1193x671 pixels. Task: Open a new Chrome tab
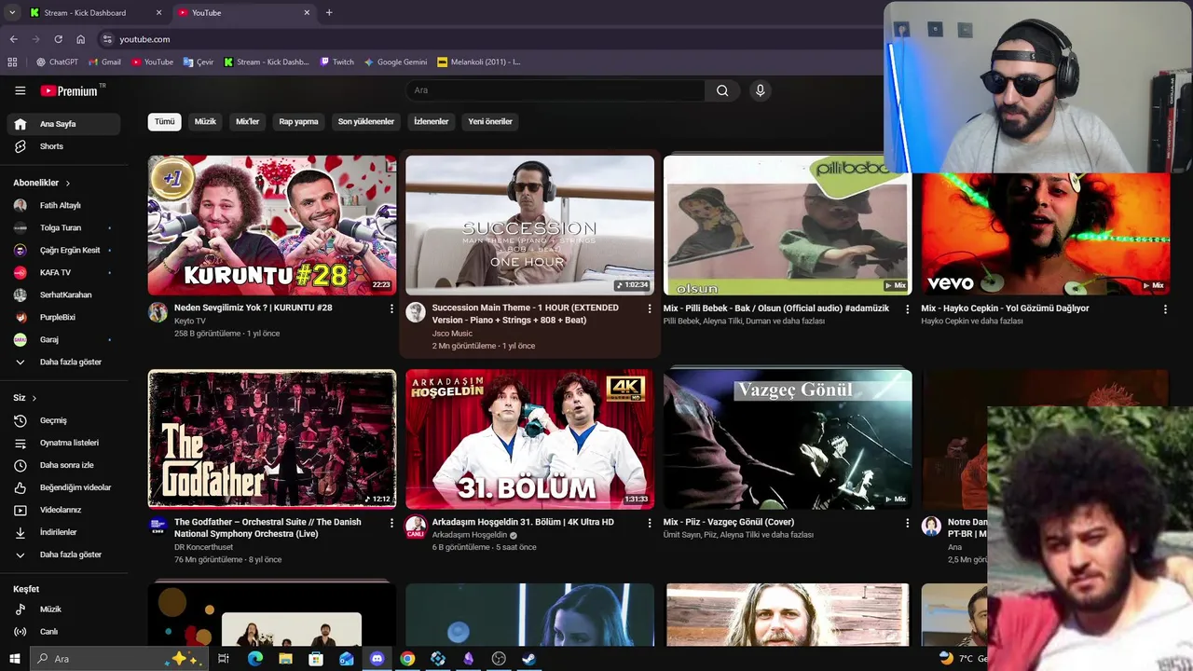coord(329,13)
